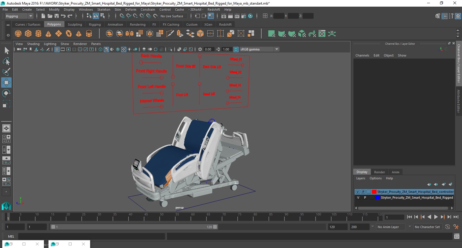The image size is (462, 248).
Task: Open the shelf tab options menu icon
Action: pos(8,25)
